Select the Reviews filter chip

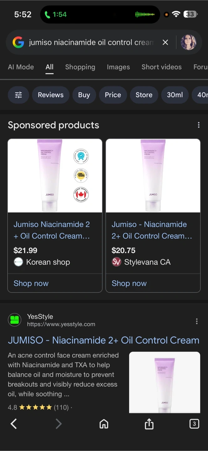50,95
